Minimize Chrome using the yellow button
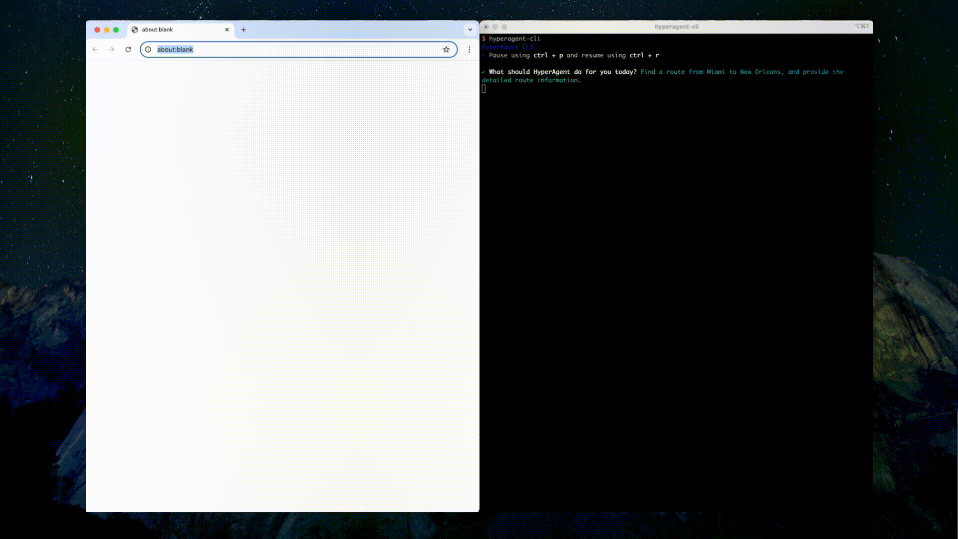 (x=107, y=29)
